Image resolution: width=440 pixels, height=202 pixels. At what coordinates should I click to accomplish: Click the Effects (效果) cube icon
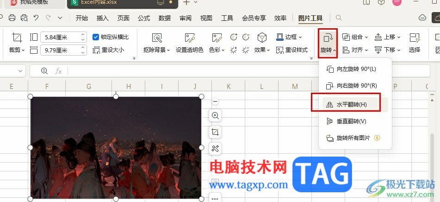(x=262, y=38)
